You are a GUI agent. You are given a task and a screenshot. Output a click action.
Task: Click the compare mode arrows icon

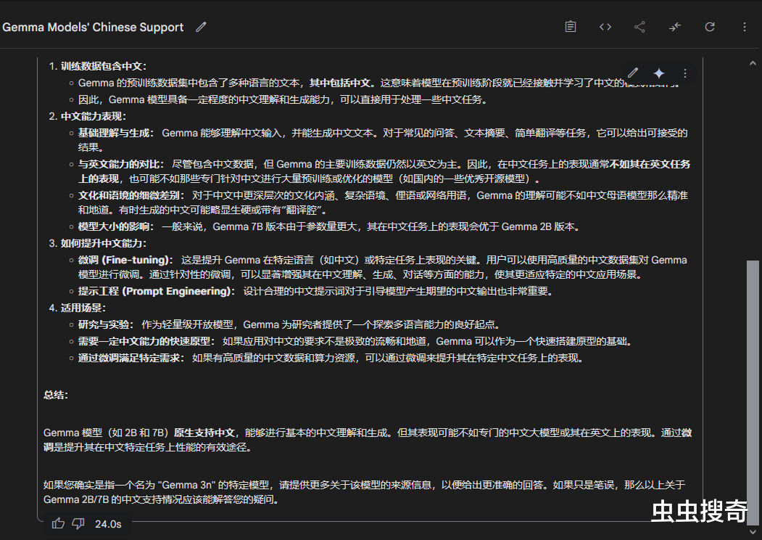tap(674, 27)
